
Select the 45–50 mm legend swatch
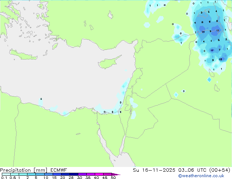click(108, 174)
